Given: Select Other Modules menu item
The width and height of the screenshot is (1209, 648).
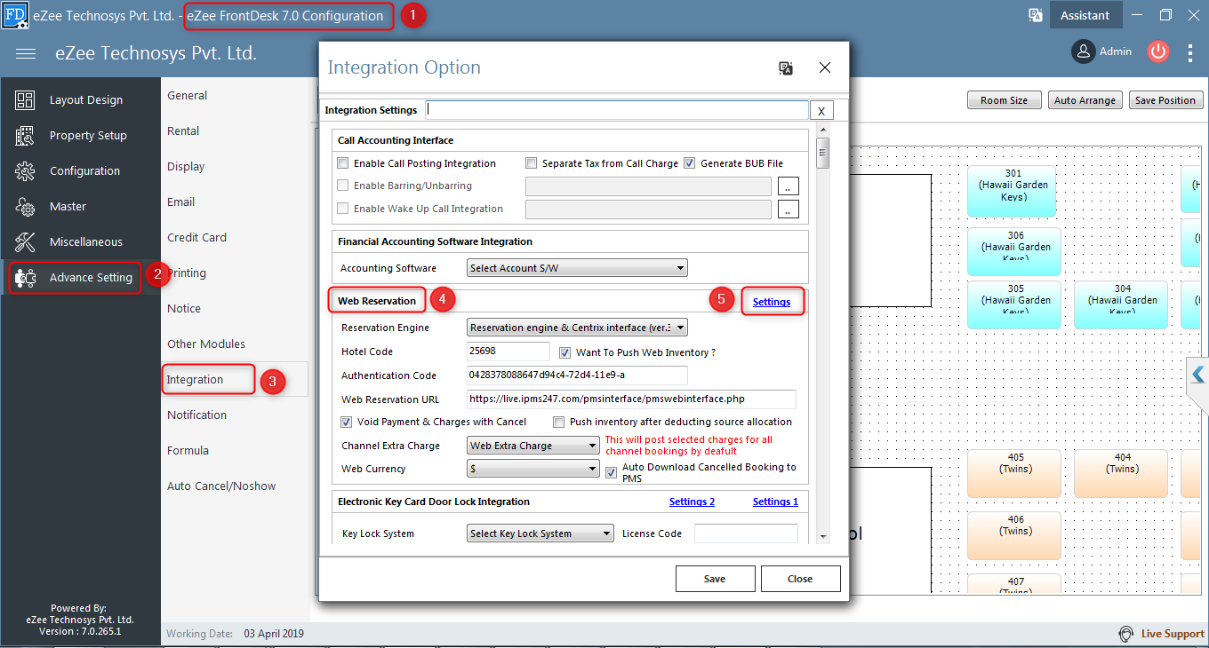Looking at the screenshot, I should [x=206, y=344].
